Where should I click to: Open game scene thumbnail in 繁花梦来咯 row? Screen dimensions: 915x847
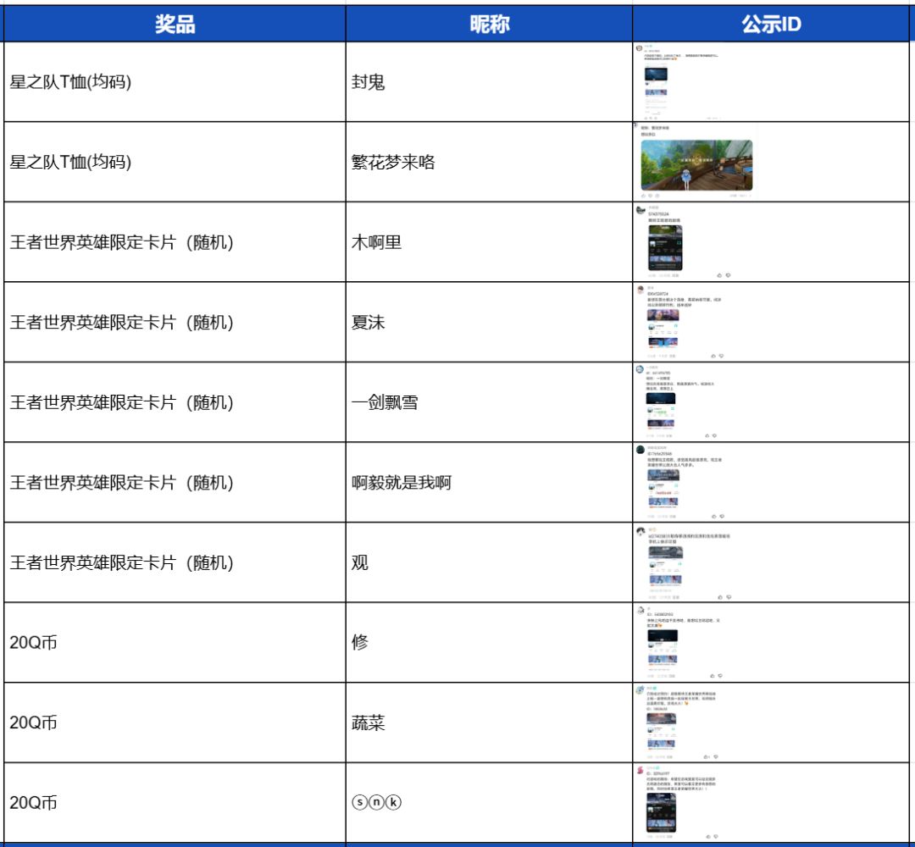[x=696, y=165]
